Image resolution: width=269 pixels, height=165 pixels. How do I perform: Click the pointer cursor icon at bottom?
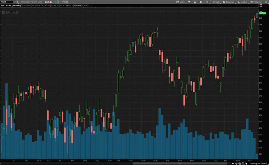(246, 164)
